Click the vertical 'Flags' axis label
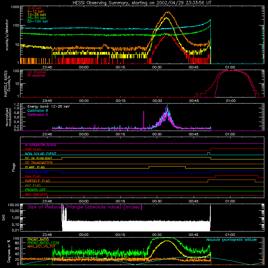 (x=13, y=167)
